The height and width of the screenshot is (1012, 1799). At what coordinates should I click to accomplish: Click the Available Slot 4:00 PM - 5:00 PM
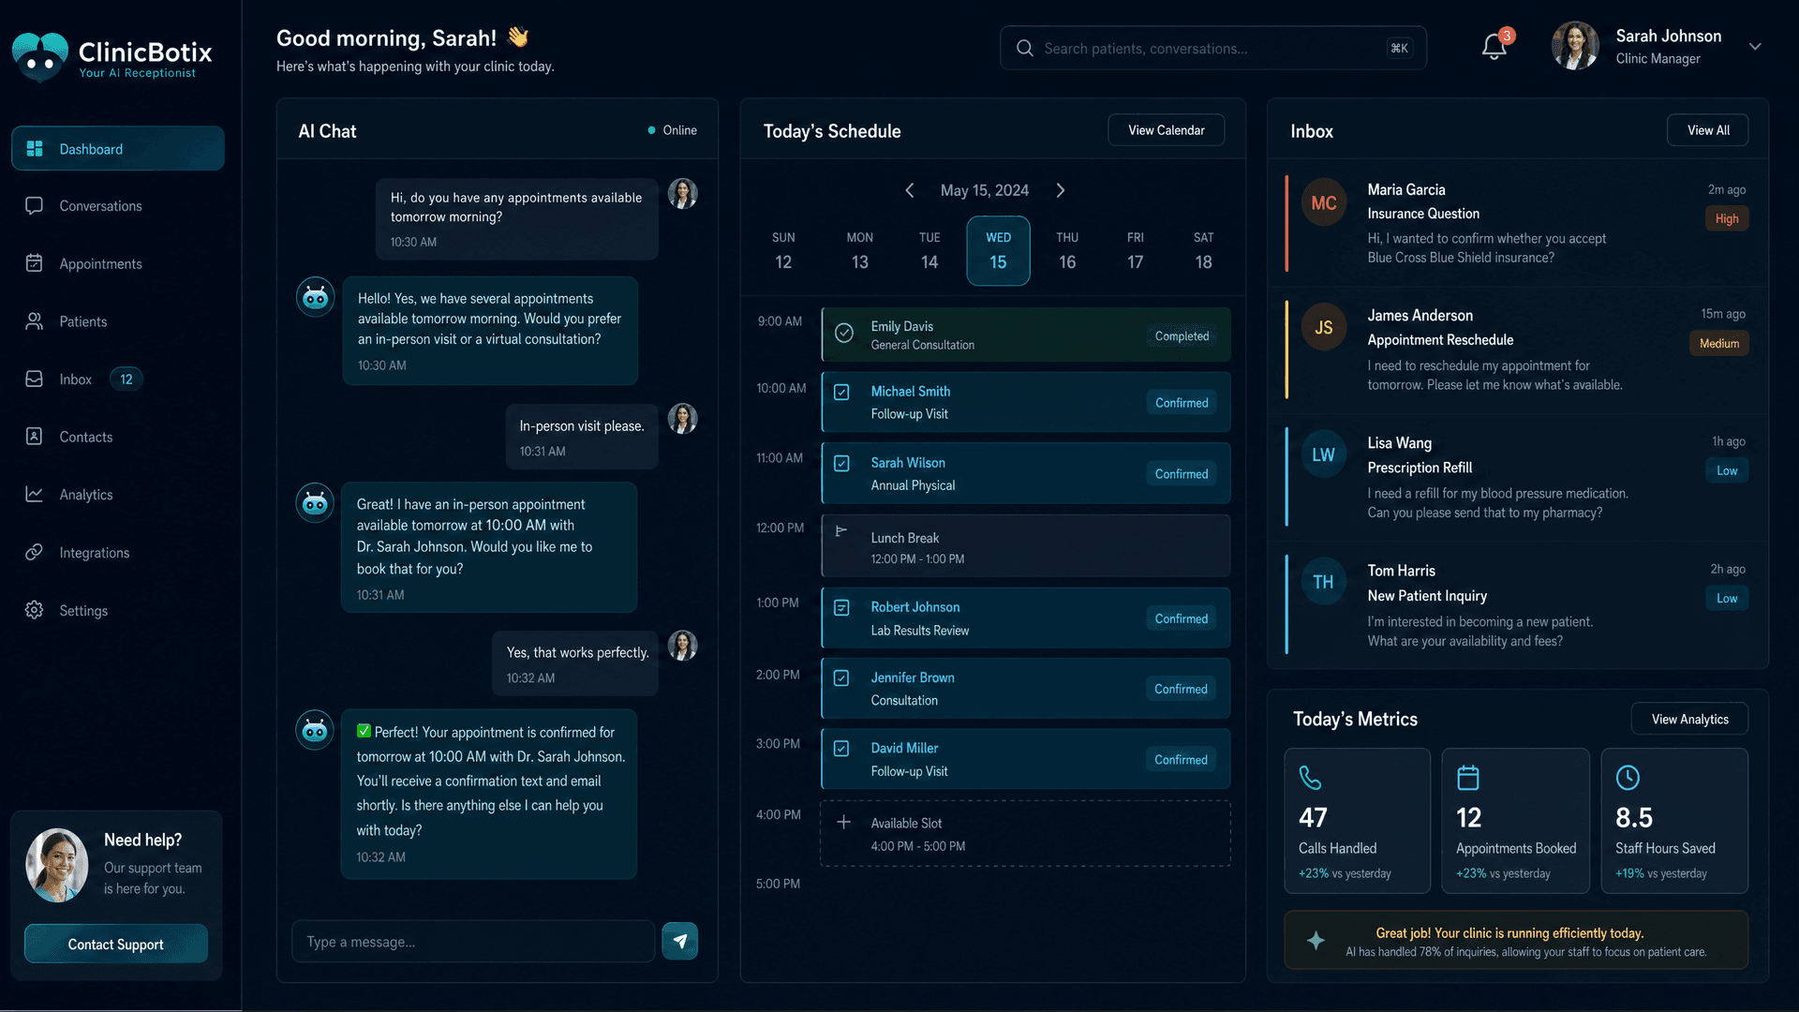(x=1025, y=833)
